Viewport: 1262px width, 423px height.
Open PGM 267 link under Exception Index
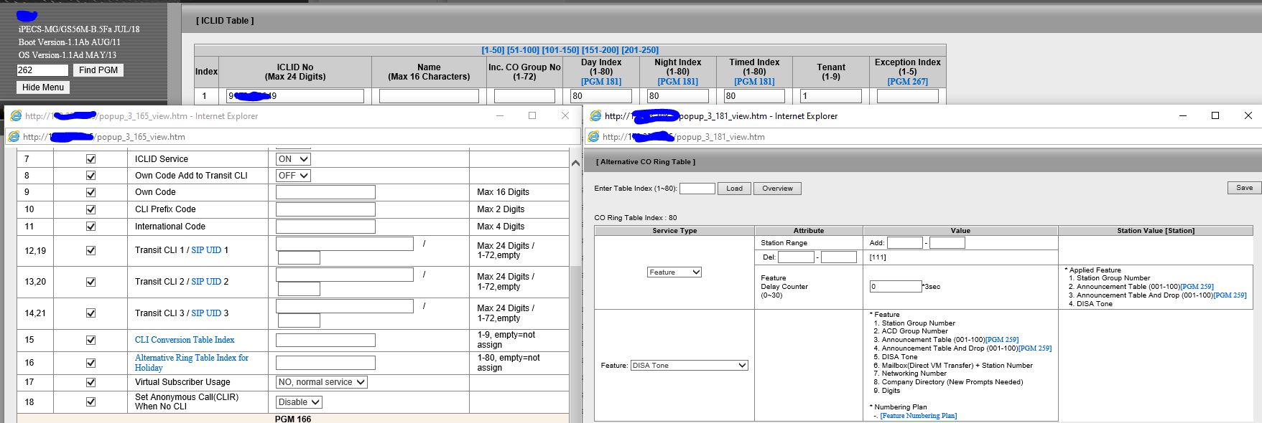point(907,82)
